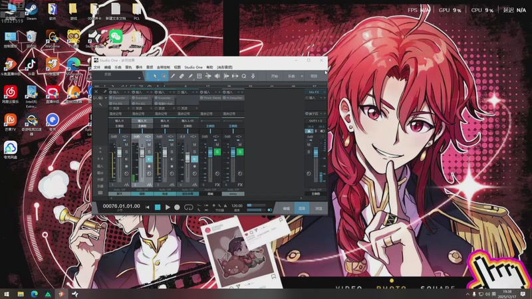Click channel 1 instrument editor icon
Image resolution: width=532 pixels, height=299 pixels.
coord(126,185)
